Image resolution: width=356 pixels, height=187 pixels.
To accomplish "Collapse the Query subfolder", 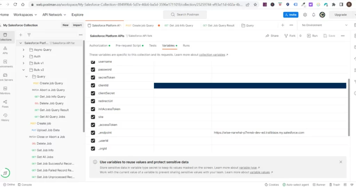I will point(26,76).
